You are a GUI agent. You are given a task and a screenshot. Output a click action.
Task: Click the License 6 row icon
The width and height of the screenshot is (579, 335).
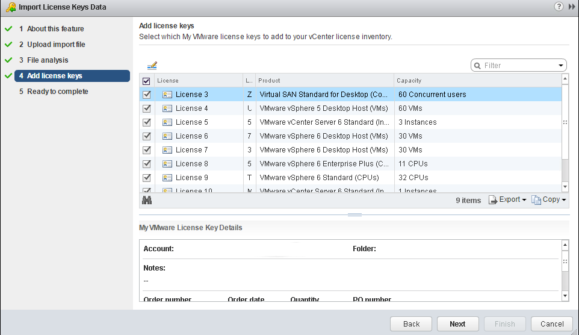pos(167,136)
